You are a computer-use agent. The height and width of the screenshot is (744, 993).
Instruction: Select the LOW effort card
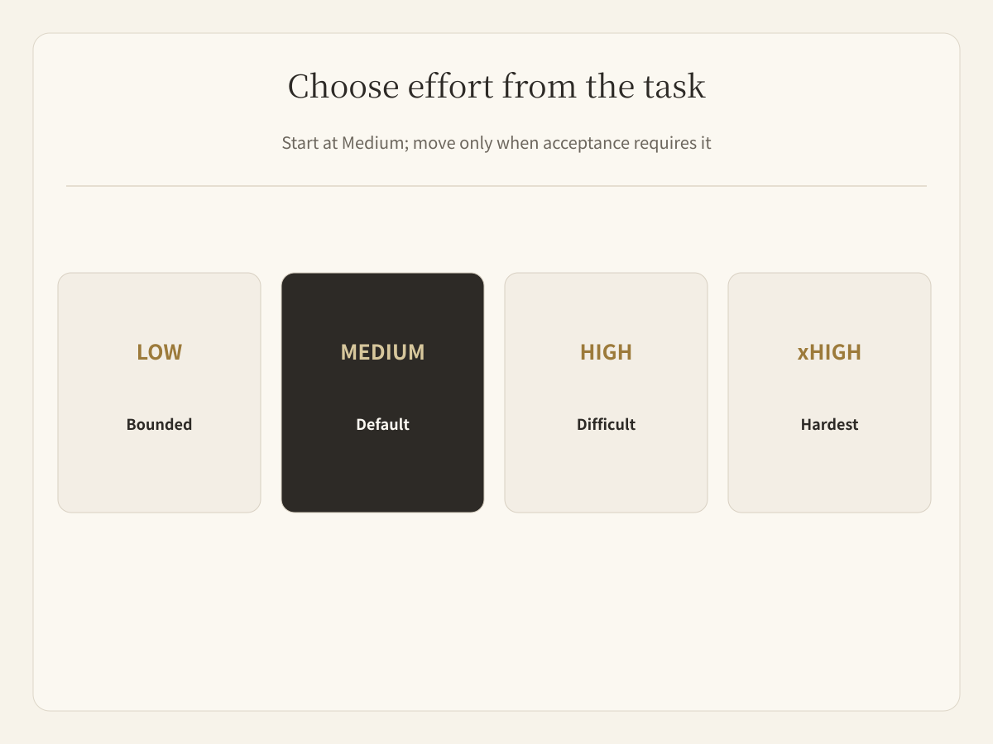click(159, 393)
